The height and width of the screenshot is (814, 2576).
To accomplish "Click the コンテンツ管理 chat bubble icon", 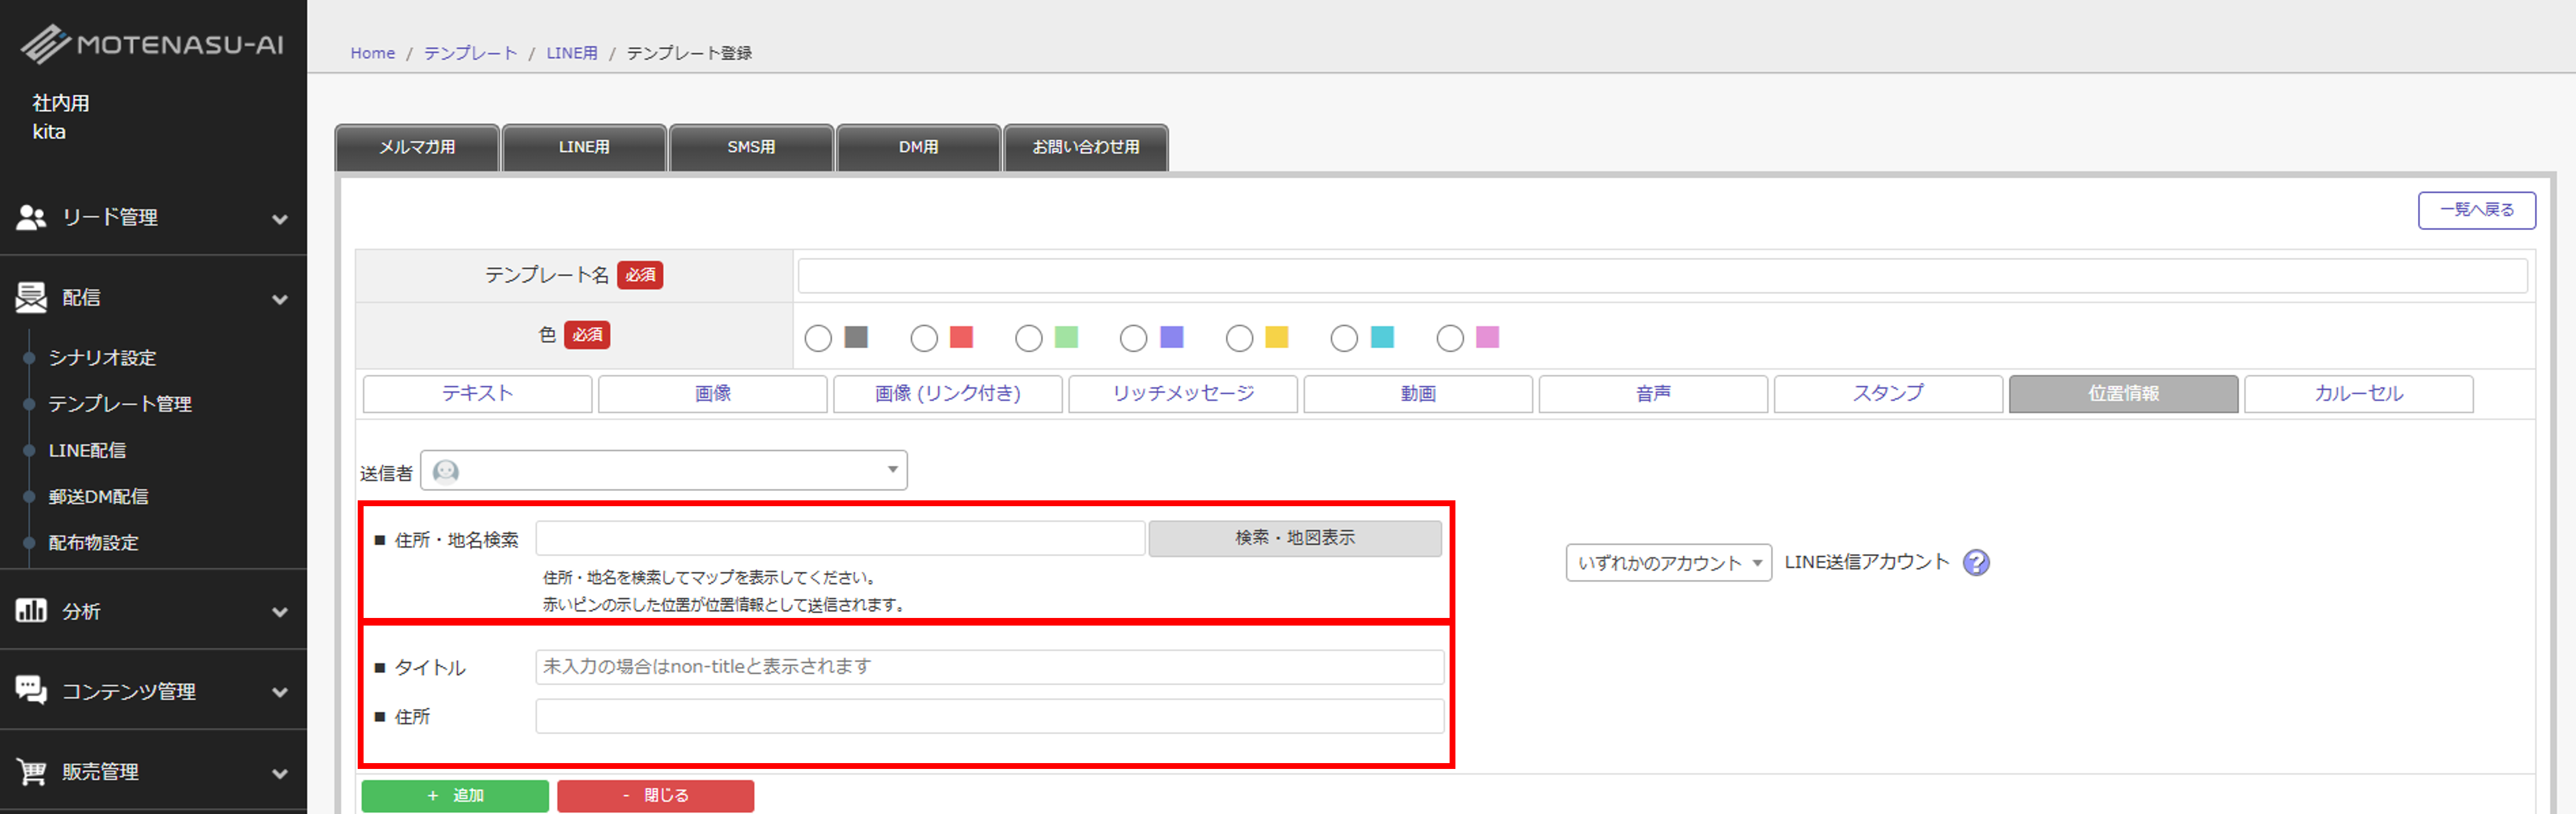I will [x=31, y=690].
